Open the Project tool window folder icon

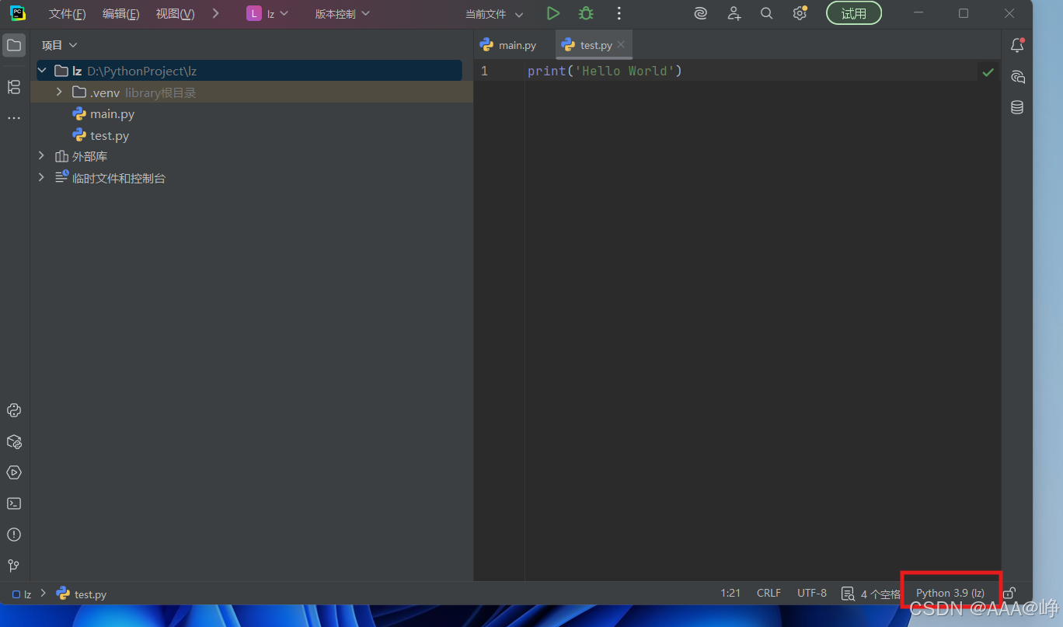point(14,45)
